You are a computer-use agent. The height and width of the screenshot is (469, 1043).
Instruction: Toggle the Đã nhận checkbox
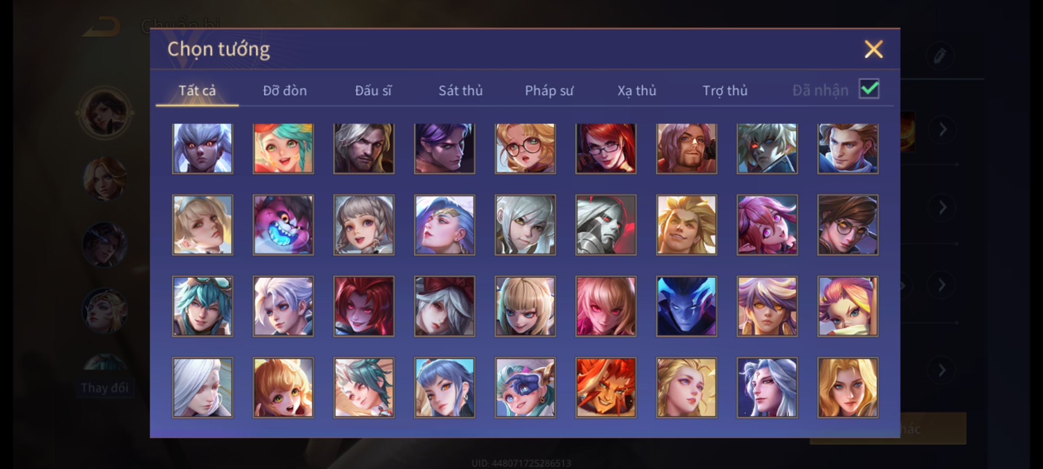pos(869,89)
